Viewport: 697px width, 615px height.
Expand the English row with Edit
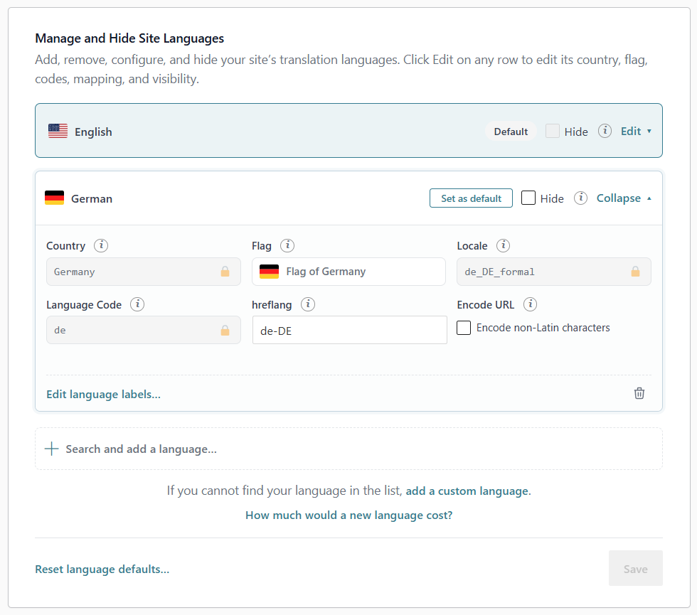tap(636, 131)
